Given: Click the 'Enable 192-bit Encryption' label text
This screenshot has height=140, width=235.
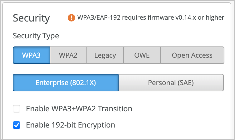Looking at the screenshot, I should [x=71, y=125].
